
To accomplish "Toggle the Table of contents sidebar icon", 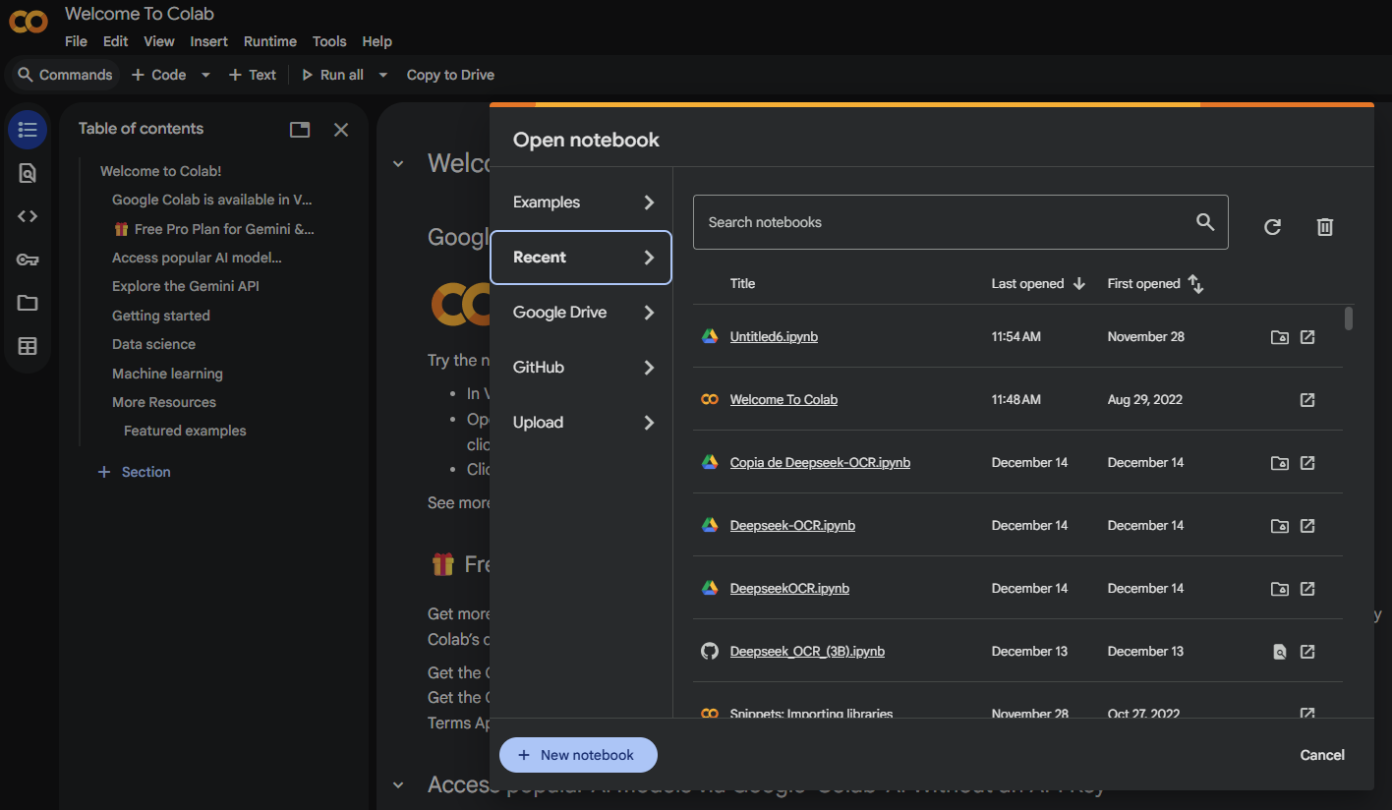I will tap(28, 130).
